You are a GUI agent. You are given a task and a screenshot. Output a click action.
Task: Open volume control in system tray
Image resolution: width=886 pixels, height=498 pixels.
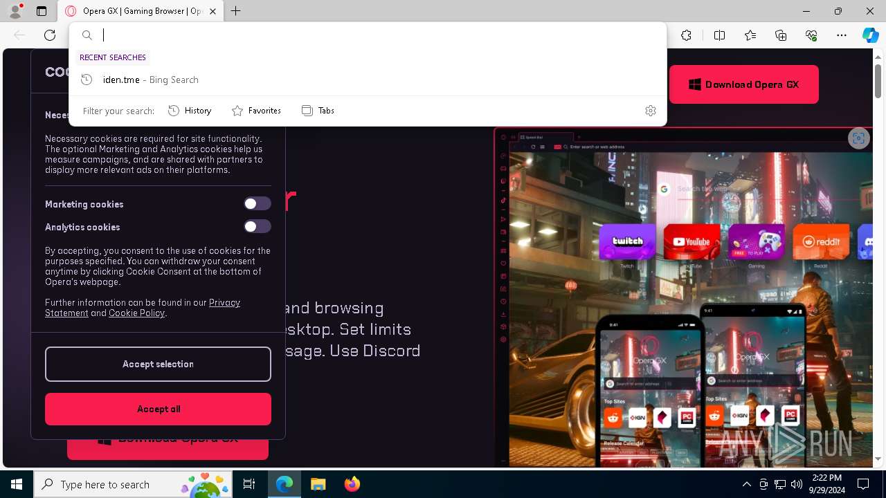[x=796, y=484]
